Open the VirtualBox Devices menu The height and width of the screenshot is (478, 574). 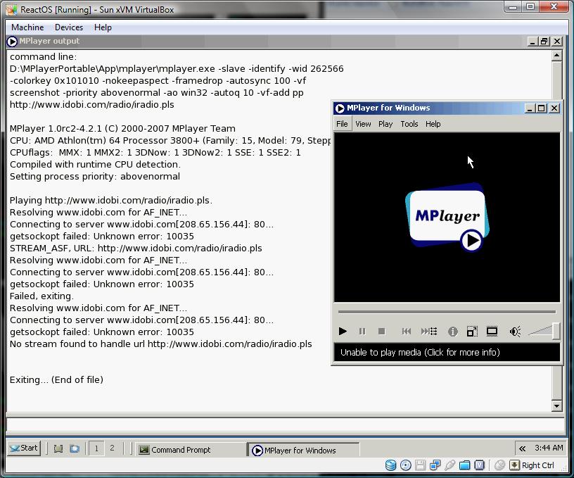coord(69,27)
